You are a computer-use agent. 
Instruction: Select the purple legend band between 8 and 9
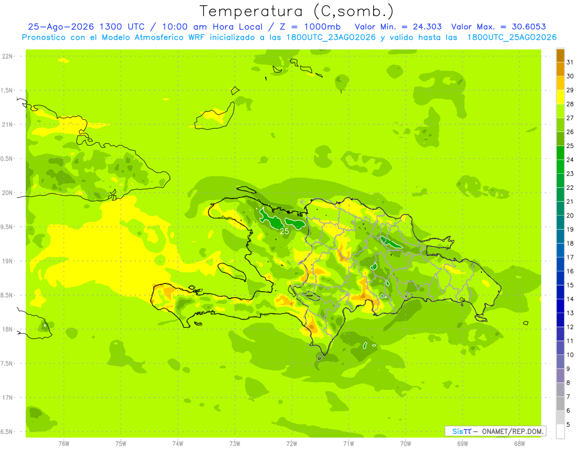pos(560,375)
